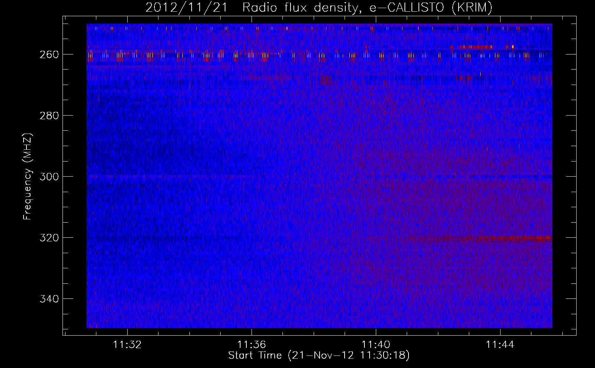Screen dimensions: 595x368
Task: Select the 340 frequency tick label
Action: 49,299
